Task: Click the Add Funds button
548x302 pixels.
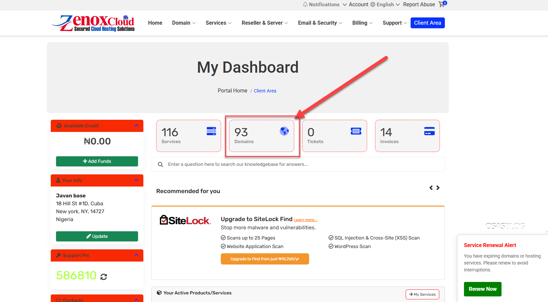Action: click(97, 161)
